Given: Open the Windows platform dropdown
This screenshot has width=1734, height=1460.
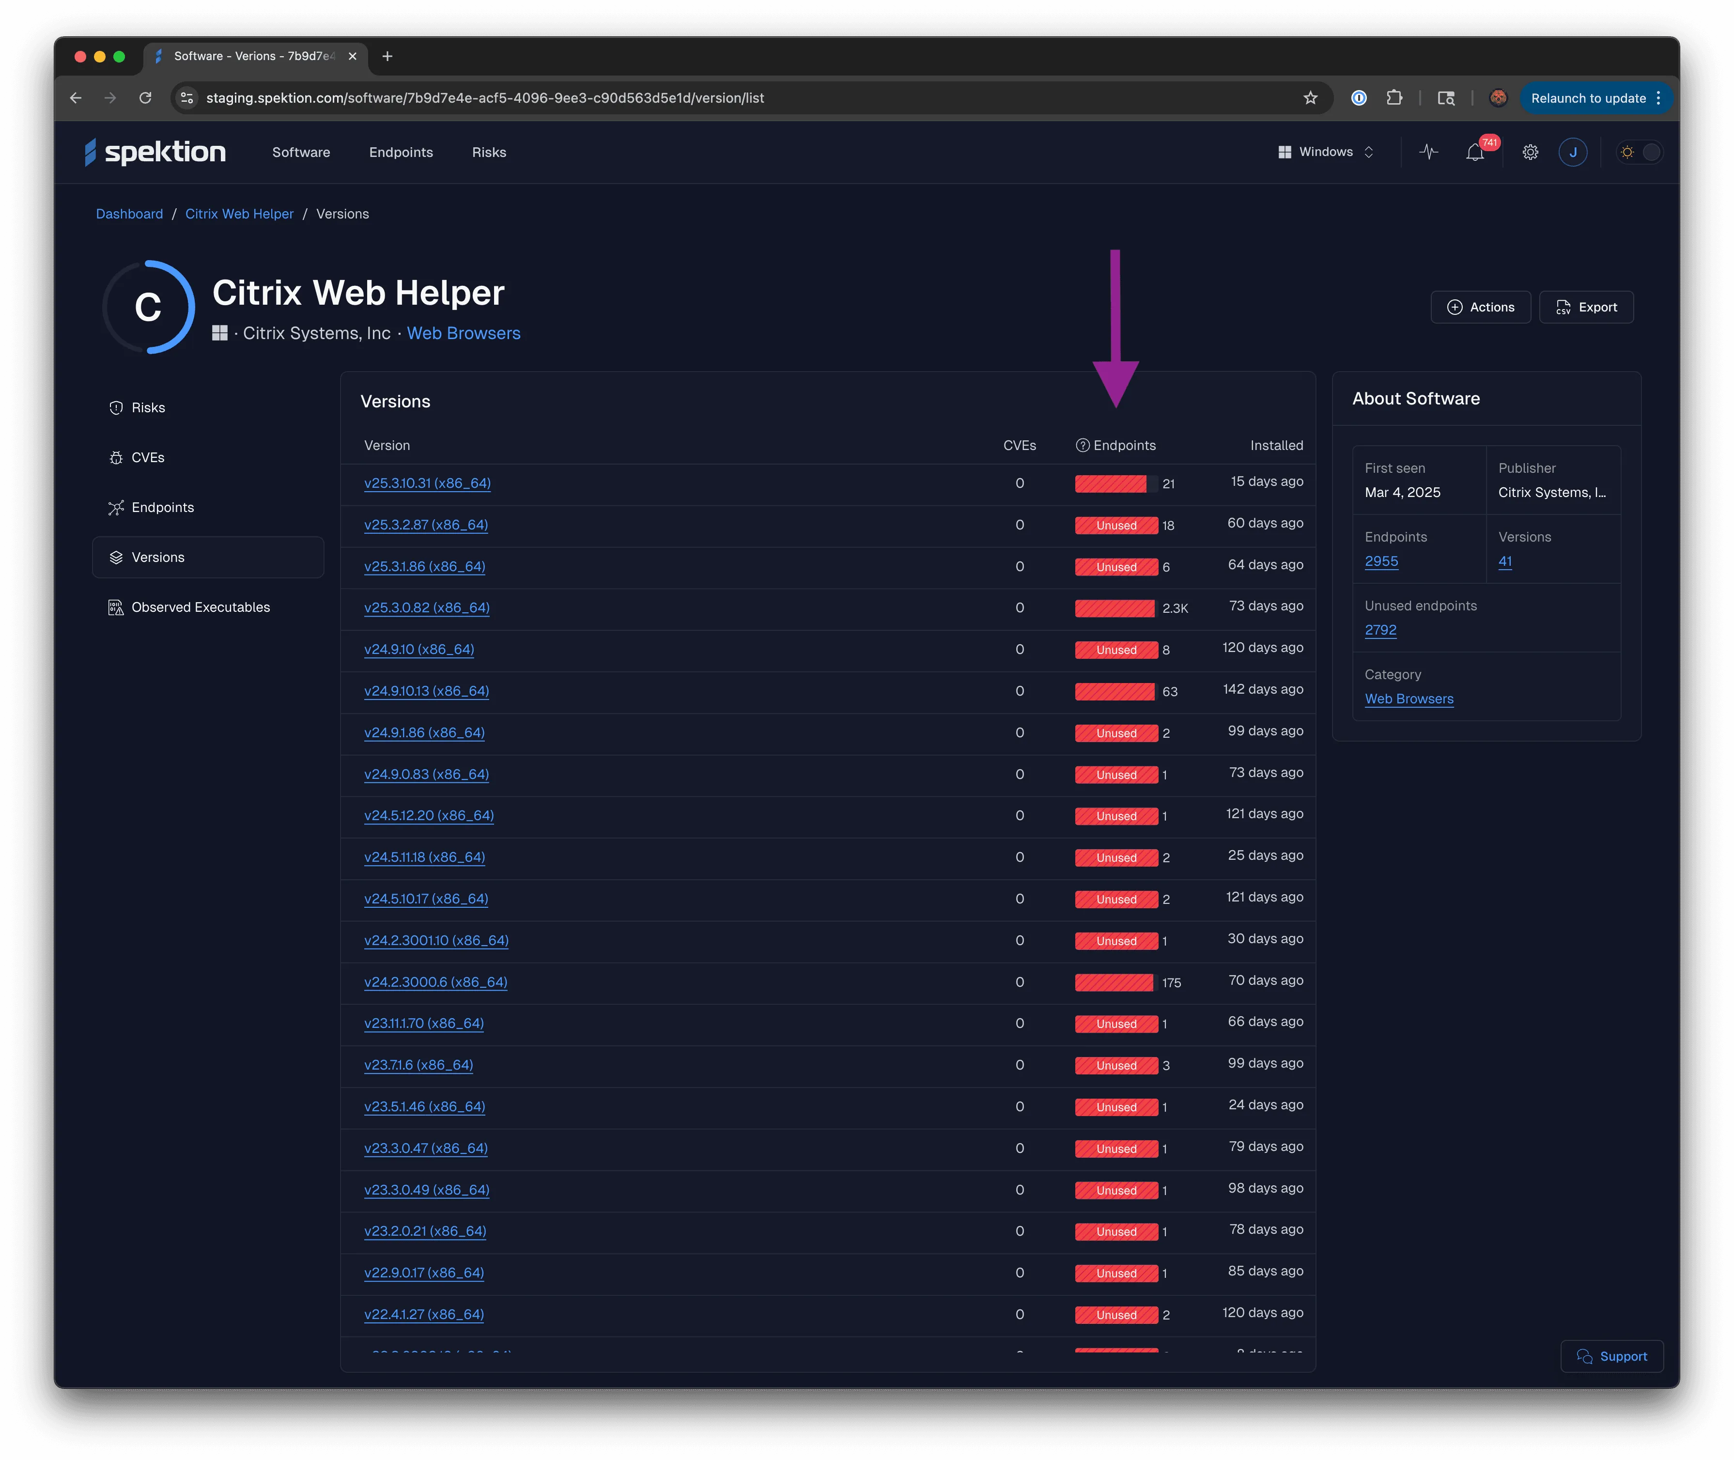Looking at the screenshot, I should (x=1326, y=152).
